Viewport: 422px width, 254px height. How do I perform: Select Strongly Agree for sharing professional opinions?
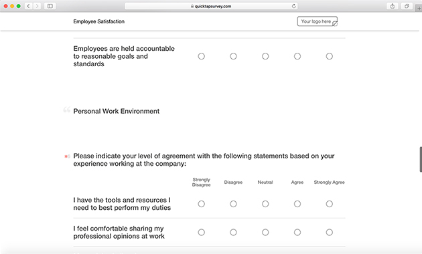click(330, 232)
